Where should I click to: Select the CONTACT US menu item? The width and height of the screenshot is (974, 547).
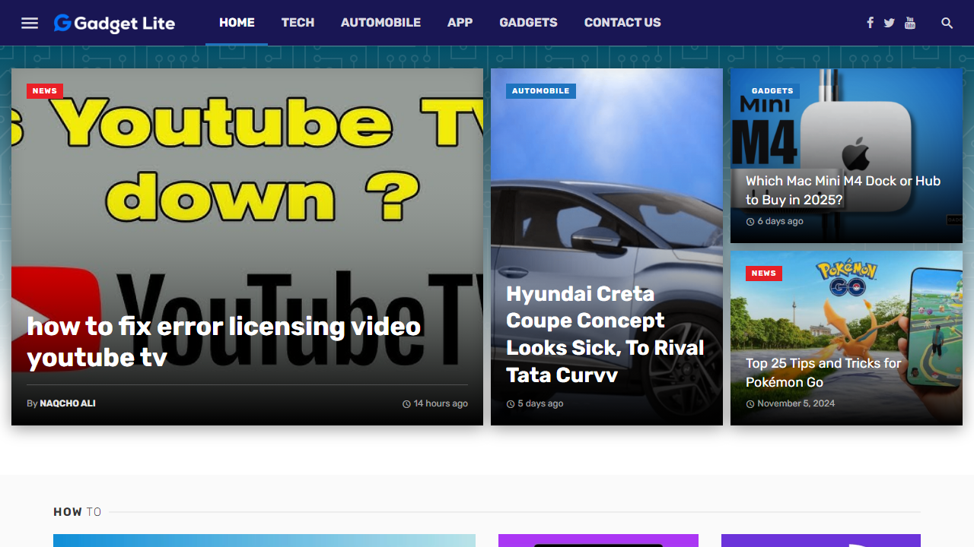(622, 23)
